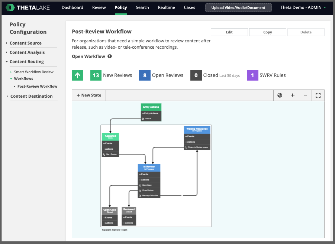Click the 1 SWRV Rules badge
335x244 pixels.
(x=252, y=75)
